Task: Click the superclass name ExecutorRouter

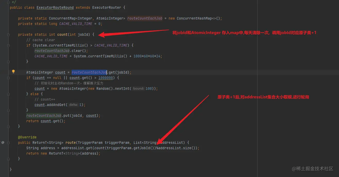Action: (x=107, y=7)
